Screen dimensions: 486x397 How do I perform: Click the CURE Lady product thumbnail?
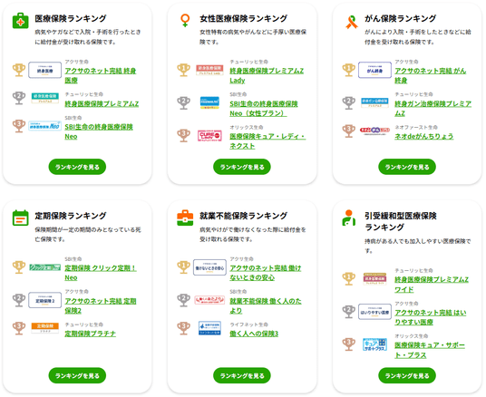point(209,136)
